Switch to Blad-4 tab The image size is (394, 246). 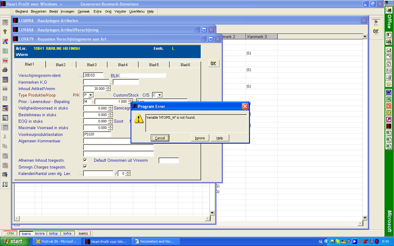[123, 65]
